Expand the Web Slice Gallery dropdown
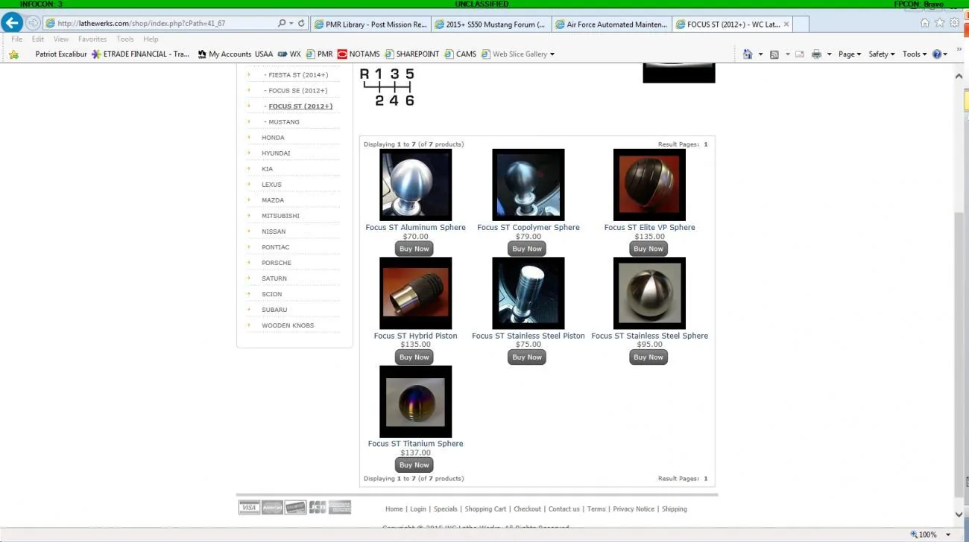 tap(552, 54)
